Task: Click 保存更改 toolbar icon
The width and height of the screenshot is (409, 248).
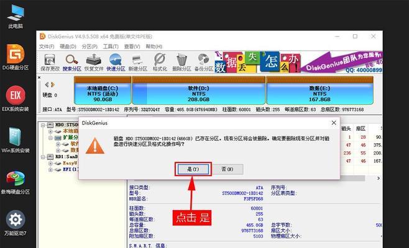Action: click(x=50, y=62)
